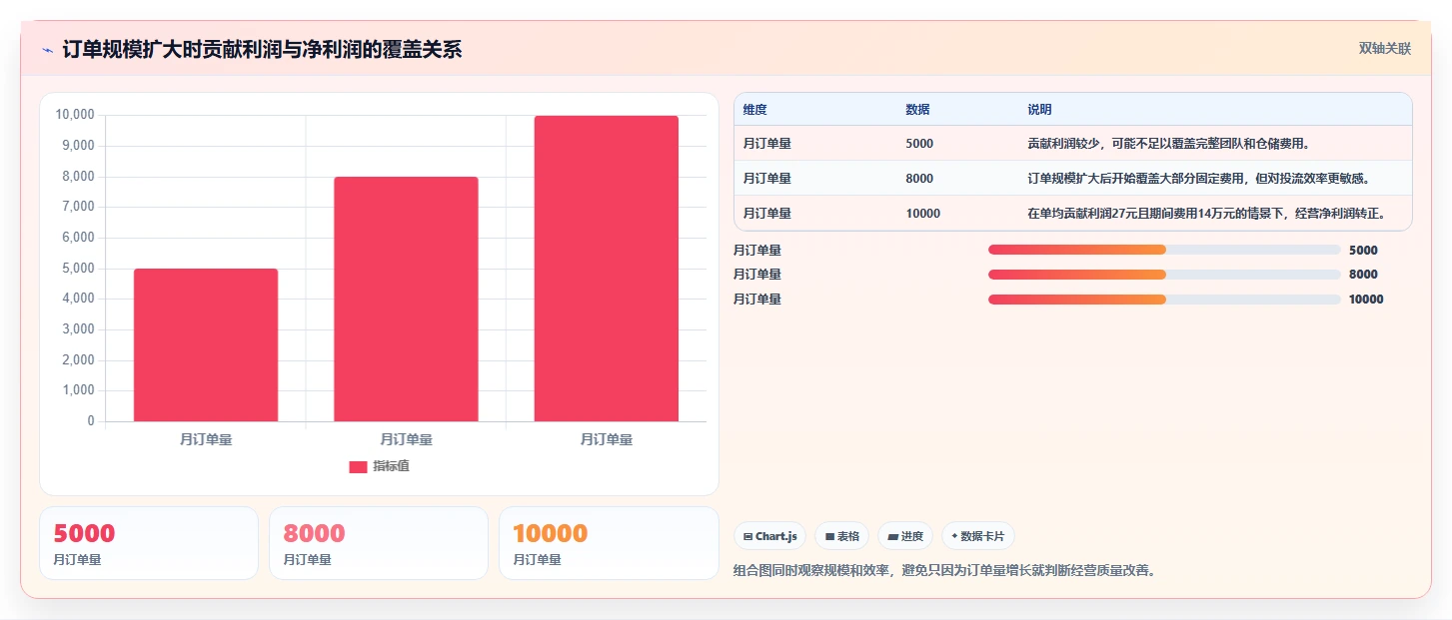Click the progress bar for value 5000
The width and height of the screenshot is (1452, 620).
(x=1164, y=250)
